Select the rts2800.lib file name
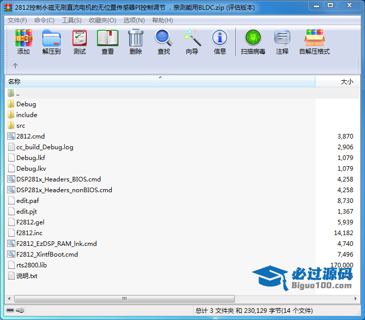Screen dimensions: 365x320 tap(32, 265)
